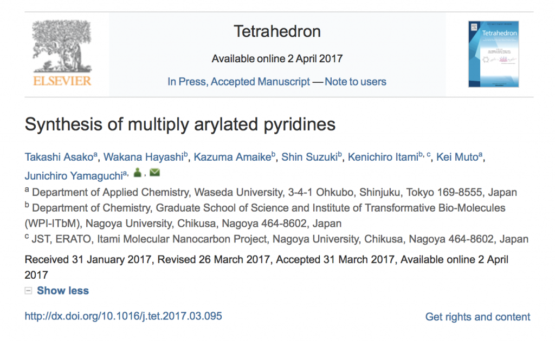Open author Shin Suzuki
This screenshot has width=555, height=341.
tap(309, 157)
